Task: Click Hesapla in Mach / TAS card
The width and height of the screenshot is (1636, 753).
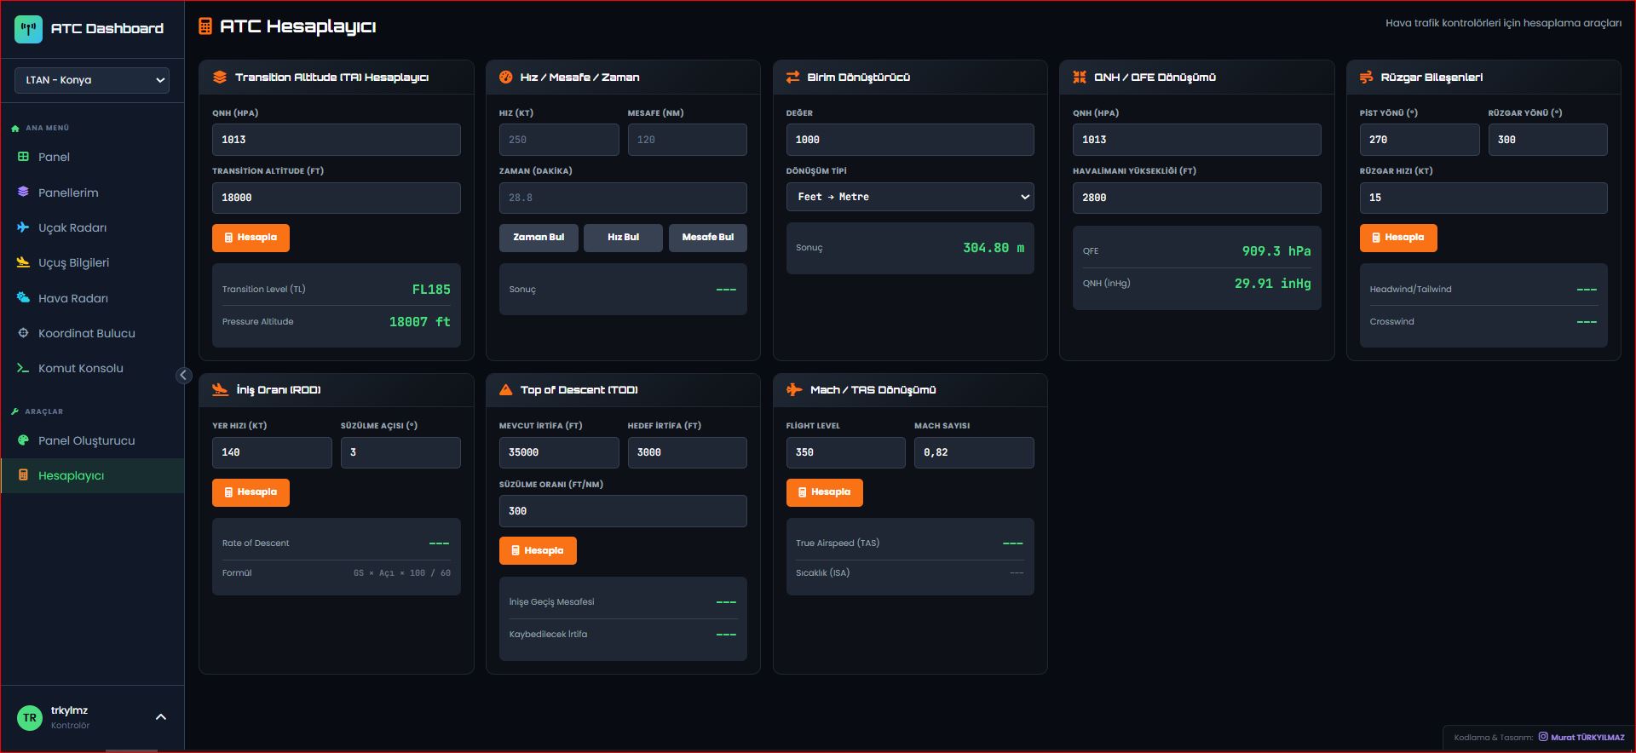Action: pos(825,492)
